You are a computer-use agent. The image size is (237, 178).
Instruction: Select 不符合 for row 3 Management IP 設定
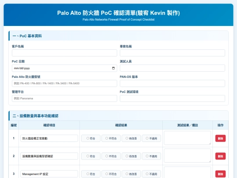(111, 174)
